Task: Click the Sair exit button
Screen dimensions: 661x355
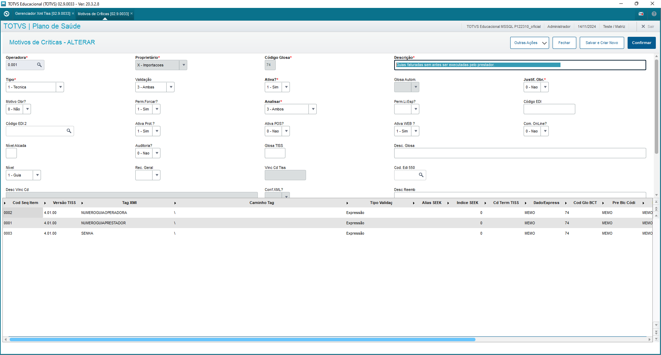Action: tap(648, 26)
